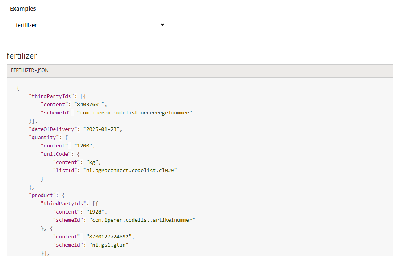Click the Examples label

pyautogui.click(x=23, y=9)
